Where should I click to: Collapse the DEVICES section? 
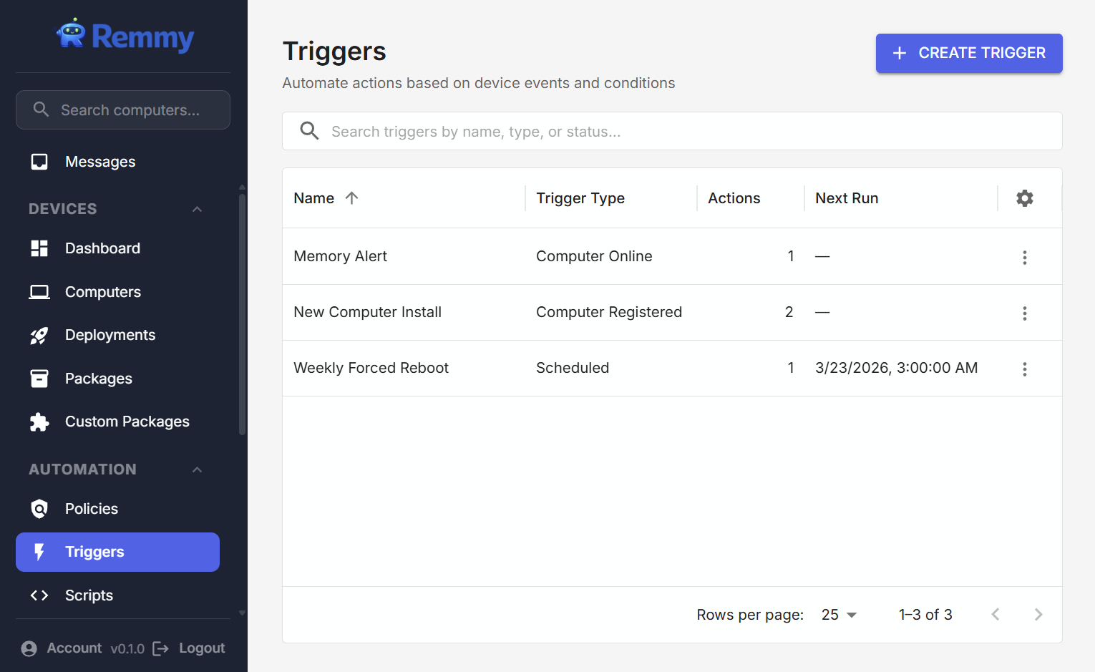(x=197, y=208)
